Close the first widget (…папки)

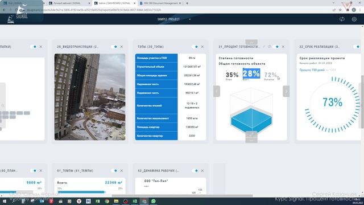click(x=41, y=47)
